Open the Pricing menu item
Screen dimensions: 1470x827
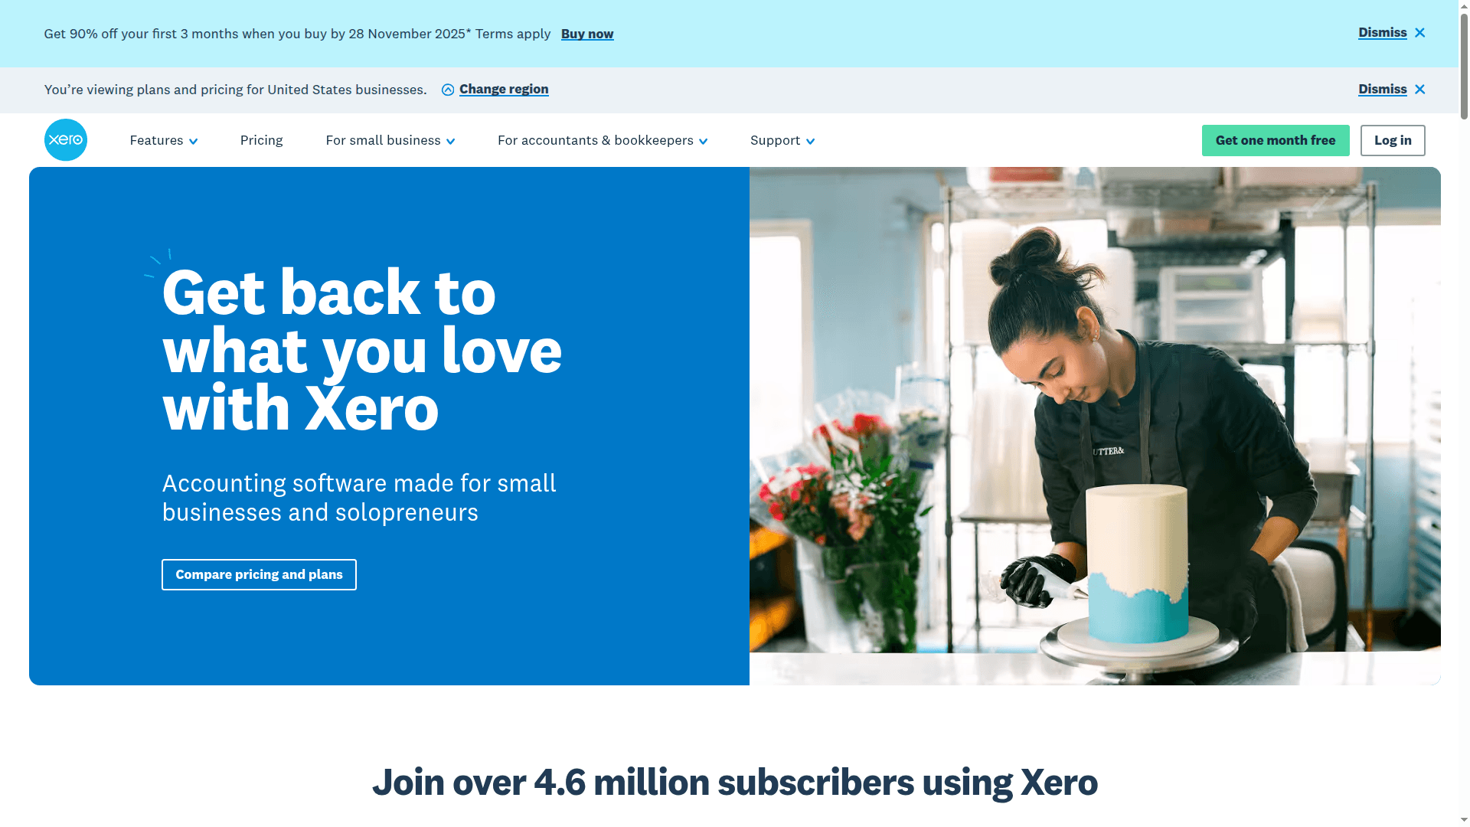point(262,140)
